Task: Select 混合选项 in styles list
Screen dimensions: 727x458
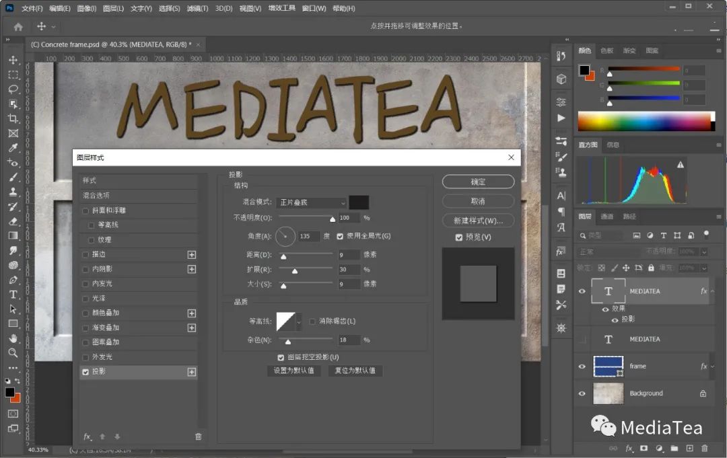Action: pyautogui.click(x=139, y=196)
